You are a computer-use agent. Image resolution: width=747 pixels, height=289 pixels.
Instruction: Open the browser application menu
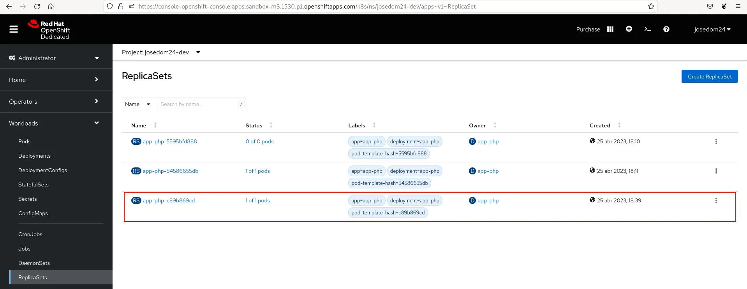738,6
